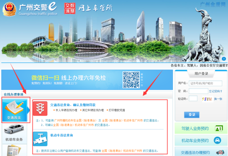Click the no-entry car violation icon
Viewport: 228px width, 156px height.
point(220,152)
